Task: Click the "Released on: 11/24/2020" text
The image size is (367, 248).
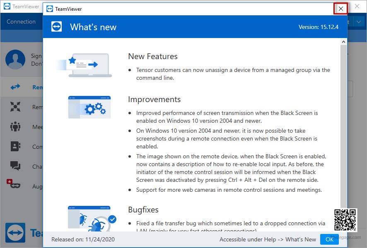Action: (x=83, y=239)
